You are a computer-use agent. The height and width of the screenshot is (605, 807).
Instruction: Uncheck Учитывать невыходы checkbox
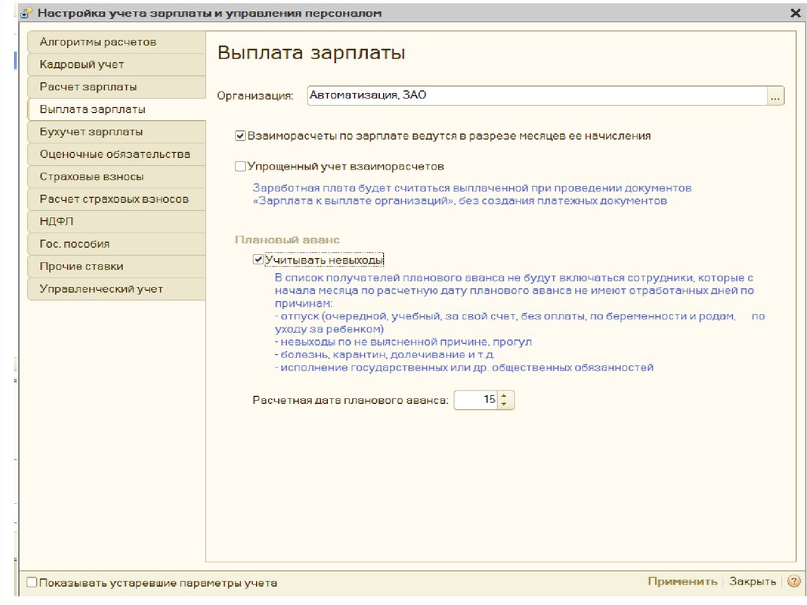(x=258, y=259)
